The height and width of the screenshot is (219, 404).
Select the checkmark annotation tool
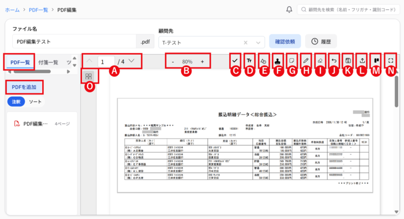click(235, 61)
